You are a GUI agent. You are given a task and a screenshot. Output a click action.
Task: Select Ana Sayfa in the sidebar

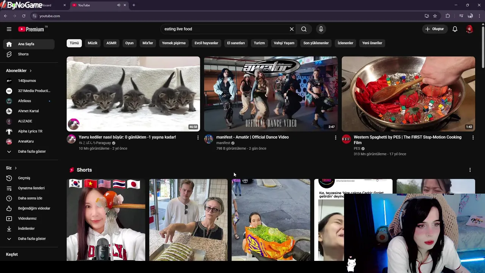[29, 44]
